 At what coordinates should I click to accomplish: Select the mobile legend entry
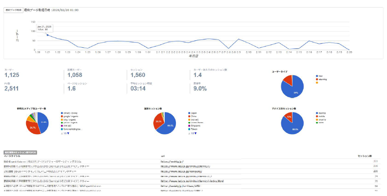pyautogui.click(x=321, y=116)
